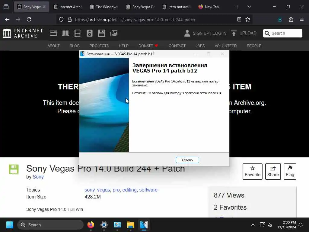This screenshot has width=309, height=232.
Task: Open the Firefox application menu
Action: (x=302, y=19)
